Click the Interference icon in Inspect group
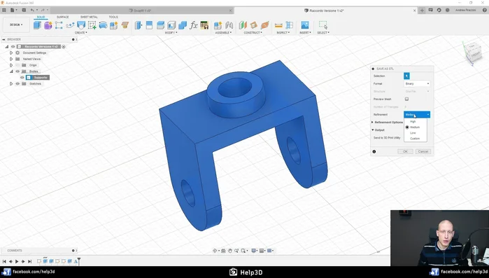This screenshot has height=278, width=489. (290, 25)
